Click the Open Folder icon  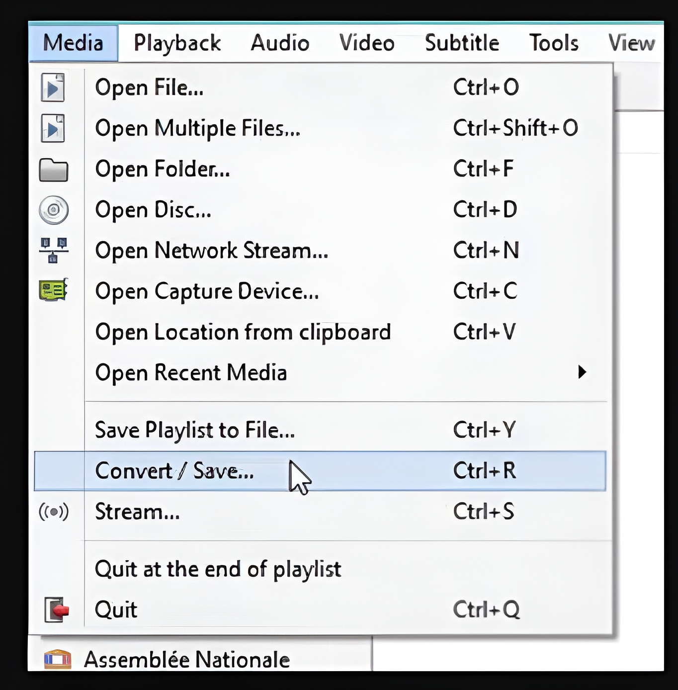click(x=54, y=170)
